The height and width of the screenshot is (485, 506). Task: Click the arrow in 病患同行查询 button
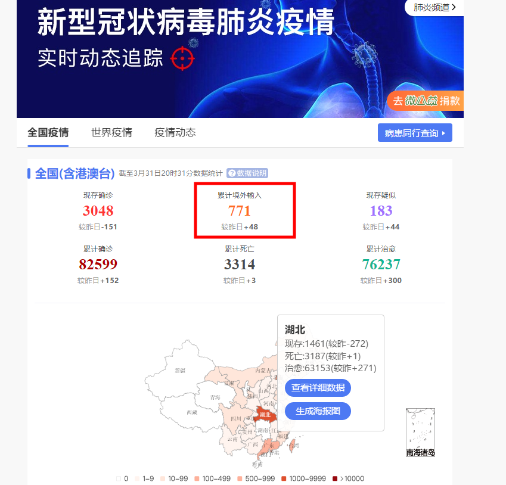[x=443, y=133]
